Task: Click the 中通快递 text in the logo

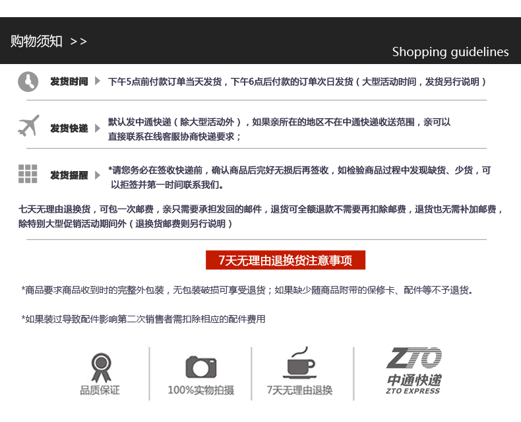Action: click(x=414, y=380)
